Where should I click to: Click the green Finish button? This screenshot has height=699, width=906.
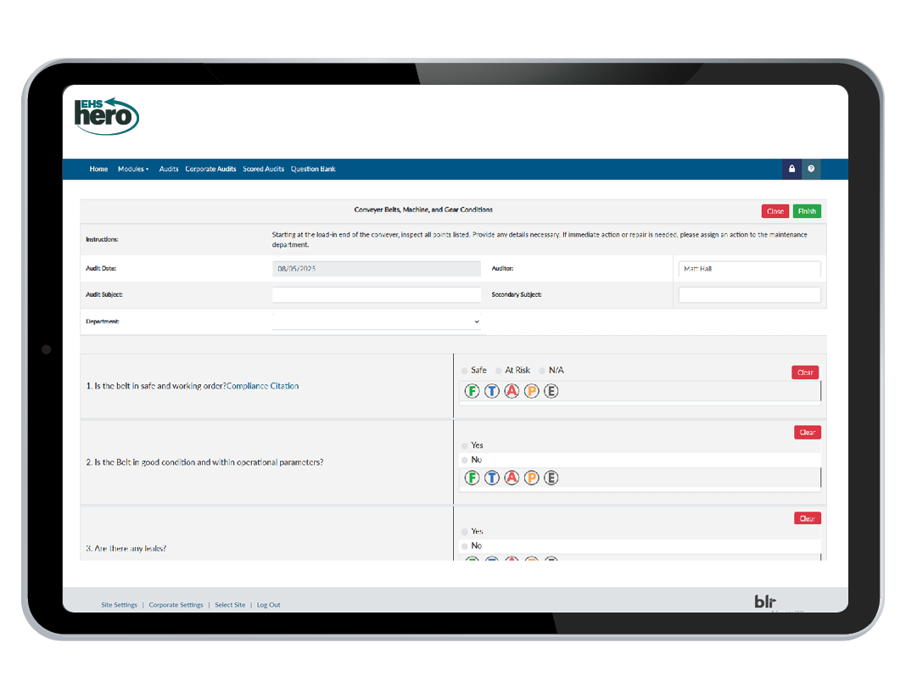pyautogui.click(x=807, y=211)
